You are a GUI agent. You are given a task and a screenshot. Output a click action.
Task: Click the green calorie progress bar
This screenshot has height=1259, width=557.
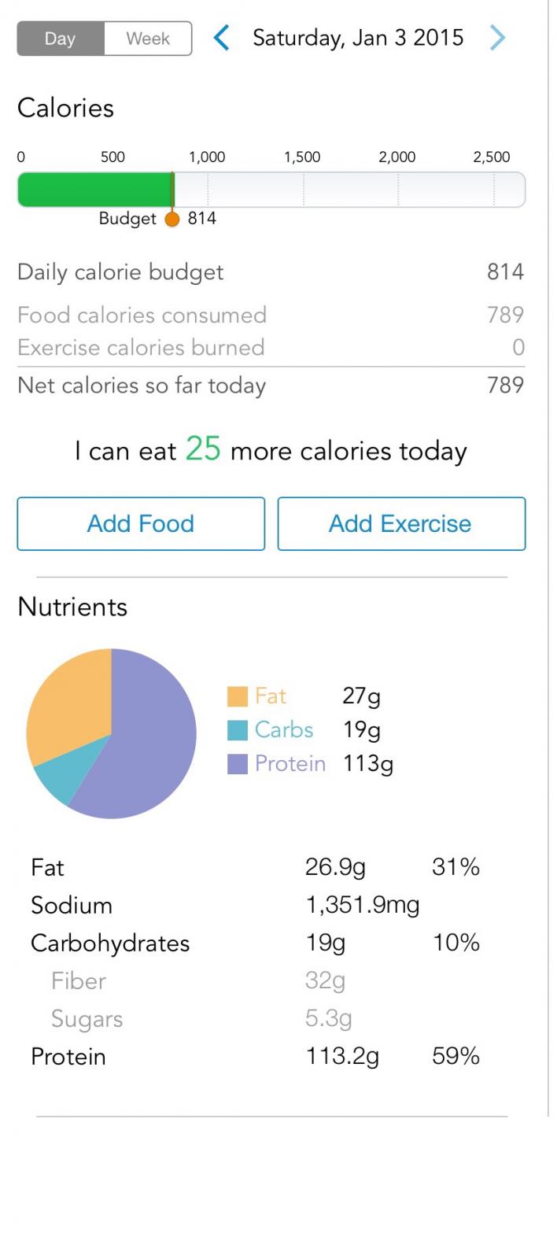pyautogui.click(x=95, y=190)
